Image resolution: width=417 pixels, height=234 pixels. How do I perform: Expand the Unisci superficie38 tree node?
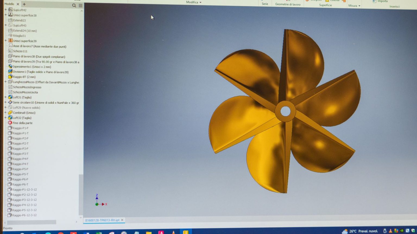coord(6,15)
